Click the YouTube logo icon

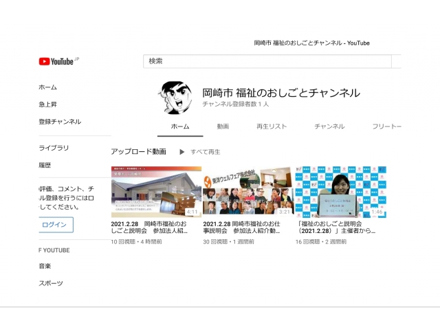click(x=56, y=61)
